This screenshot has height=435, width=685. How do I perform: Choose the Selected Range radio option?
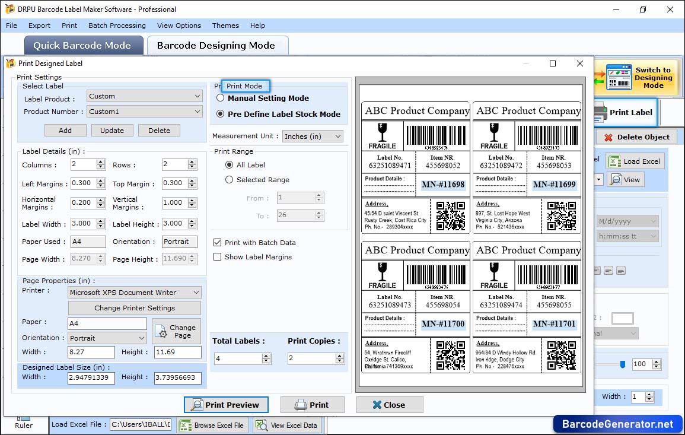pyautogui.click(x=230, y=180)
